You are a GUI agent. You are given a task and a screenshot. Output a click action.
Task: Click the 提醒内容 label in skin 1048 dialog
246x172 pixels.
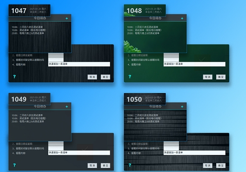pos(136,65)
